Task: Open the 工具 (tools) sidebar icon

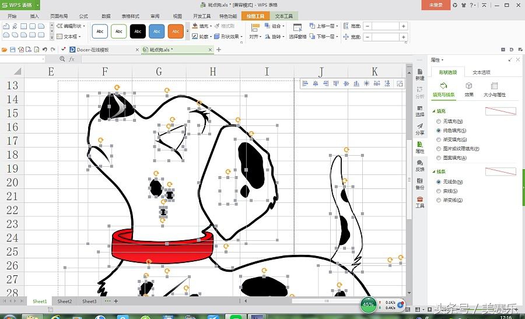Action: [420, 202]
